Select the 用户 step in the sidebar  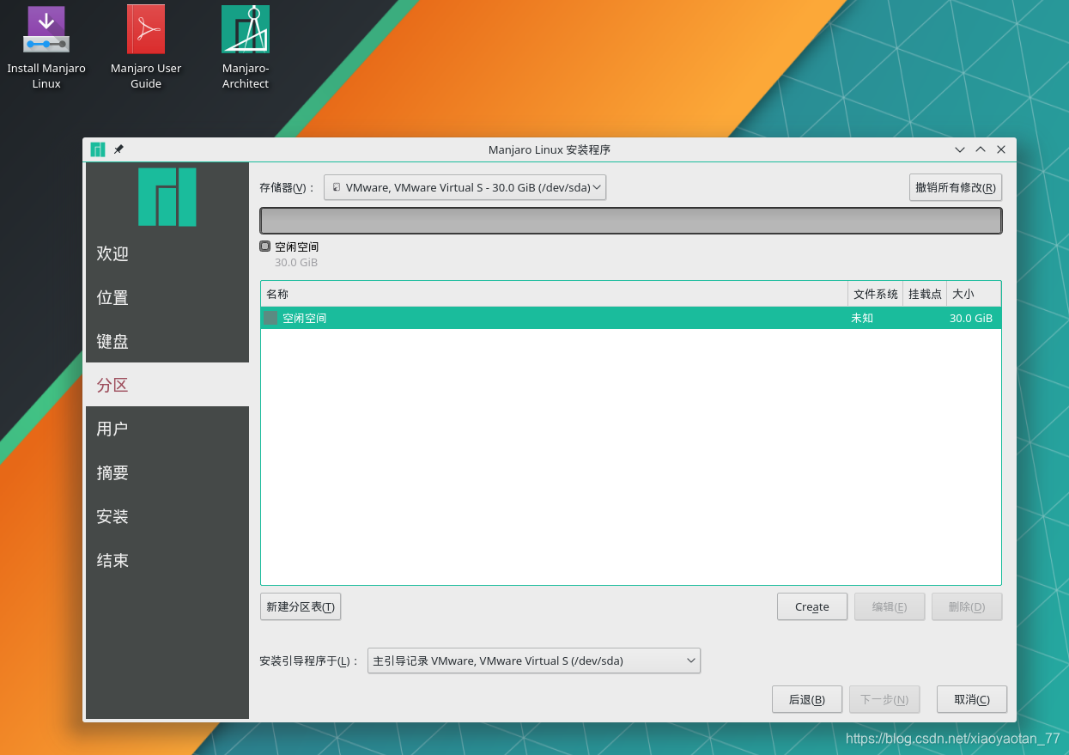click(x=167, y=429)
